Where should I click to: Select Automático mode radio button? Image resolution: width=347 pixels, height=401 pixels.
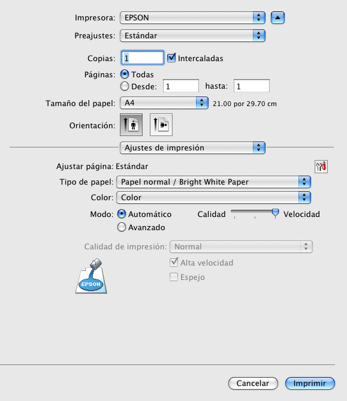[x=122, y=214]
